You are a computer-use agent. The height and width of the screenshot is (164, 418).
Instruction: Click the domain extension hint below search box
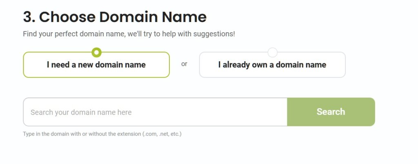[x=102, y=134]
